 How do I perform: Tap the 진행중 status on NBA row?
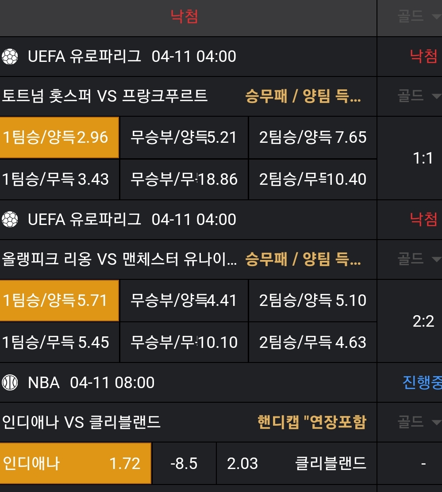point(422,382)
